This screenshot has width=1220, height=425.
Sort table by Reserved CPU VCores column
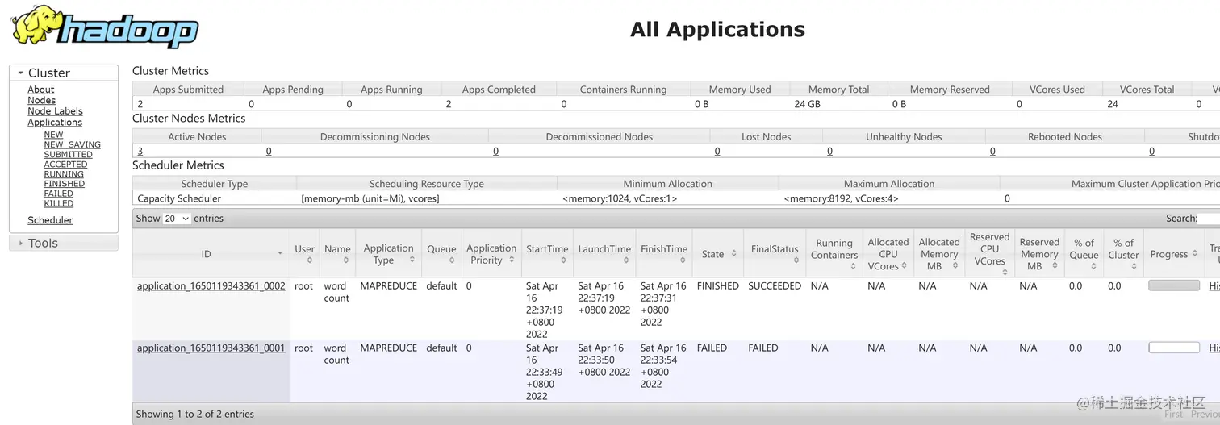pos(990,254)
